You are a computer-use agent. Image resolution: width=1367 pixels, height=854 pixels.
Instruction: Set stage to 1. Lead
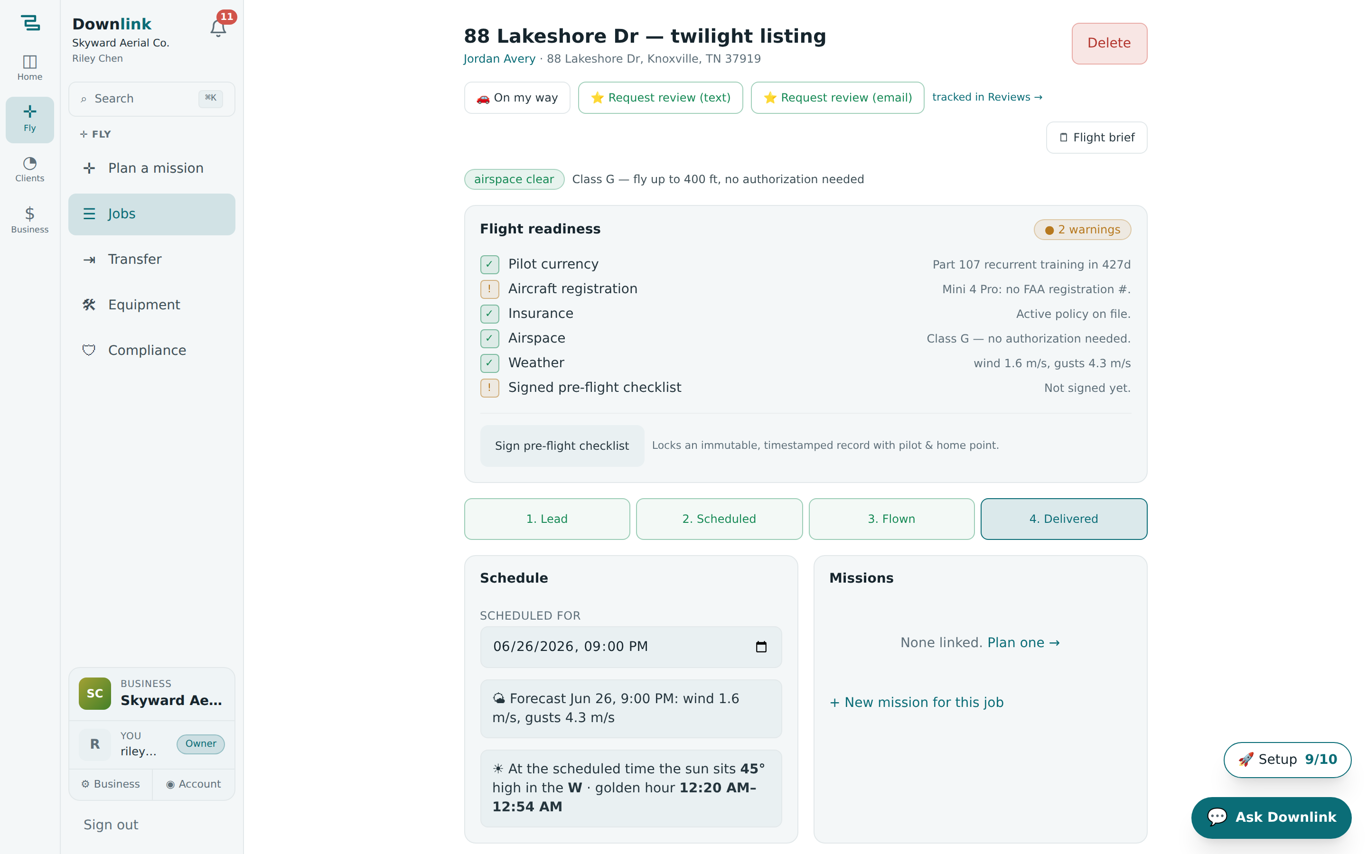pos(547,519)
